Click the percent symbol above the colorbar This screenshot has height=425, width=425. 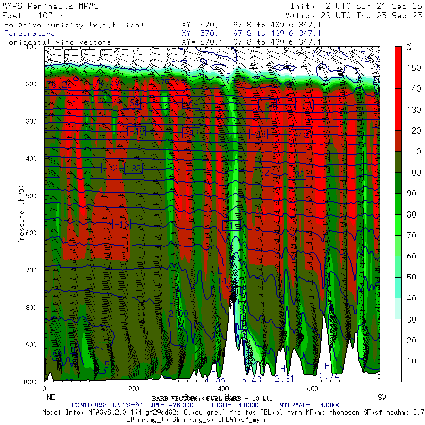tap(409, 47)
